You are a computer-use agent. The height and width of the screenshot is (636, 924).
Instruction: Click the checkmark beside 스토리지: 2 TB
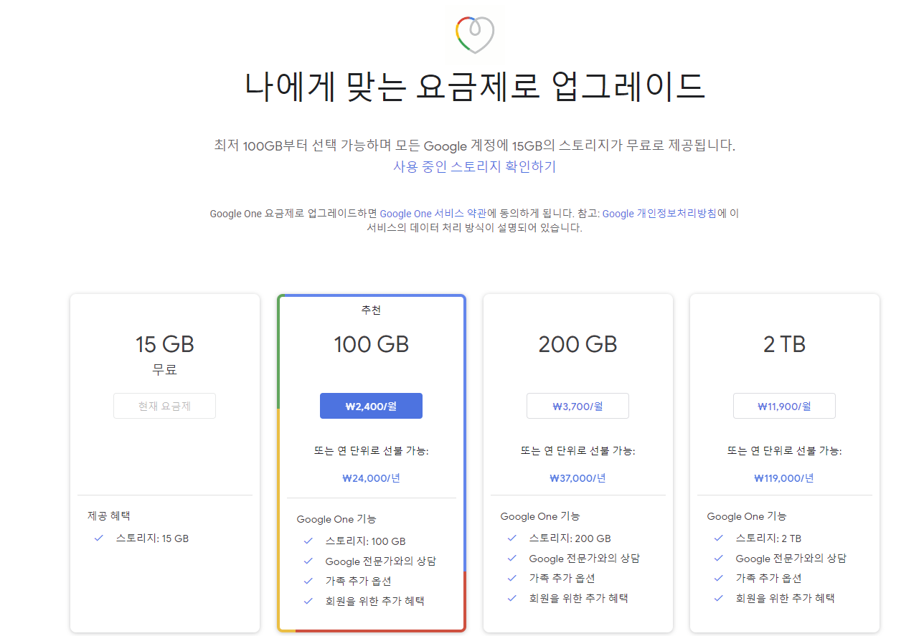(719, 538)
